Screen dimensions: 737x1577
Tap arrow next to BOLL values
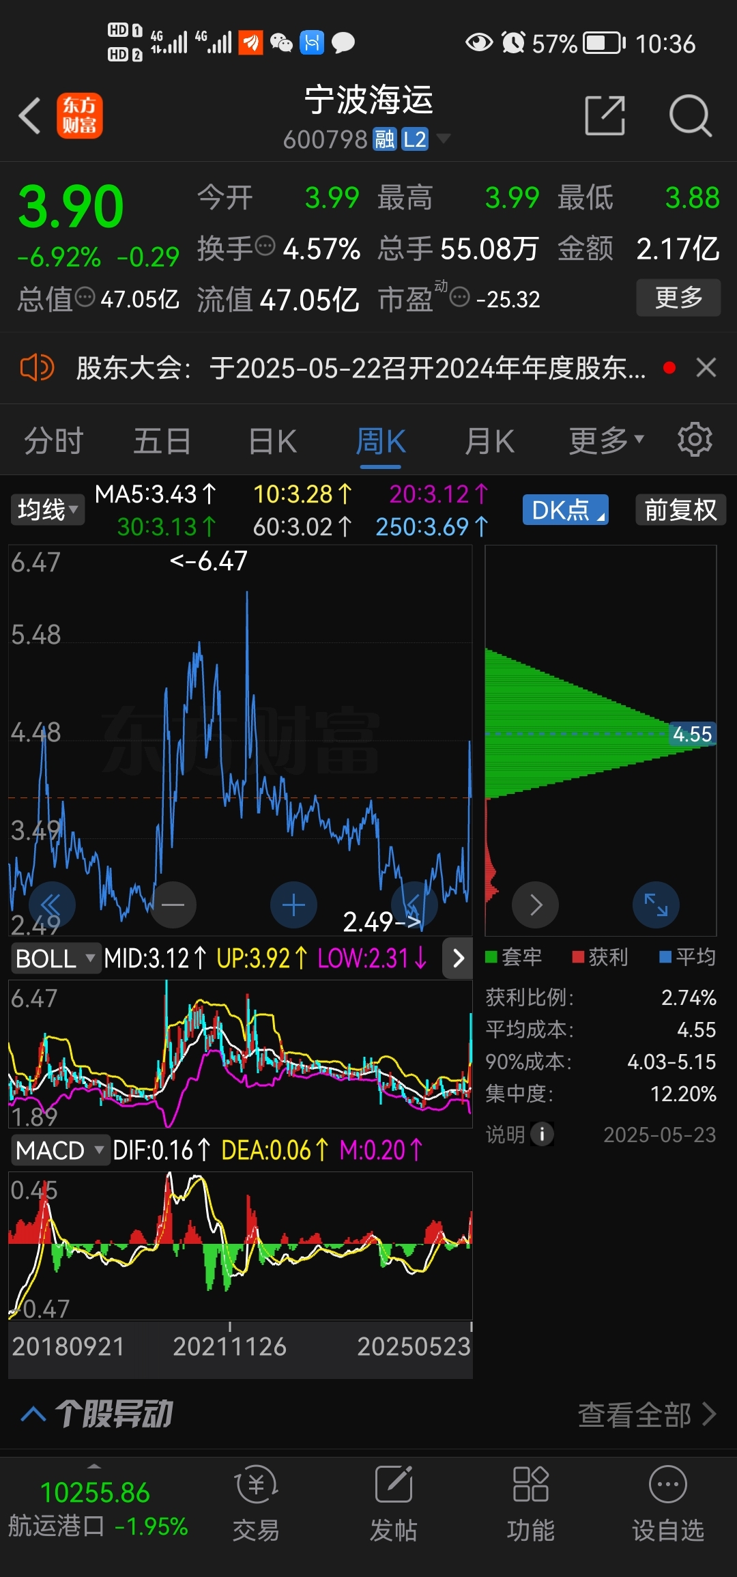tap(458, 958)
